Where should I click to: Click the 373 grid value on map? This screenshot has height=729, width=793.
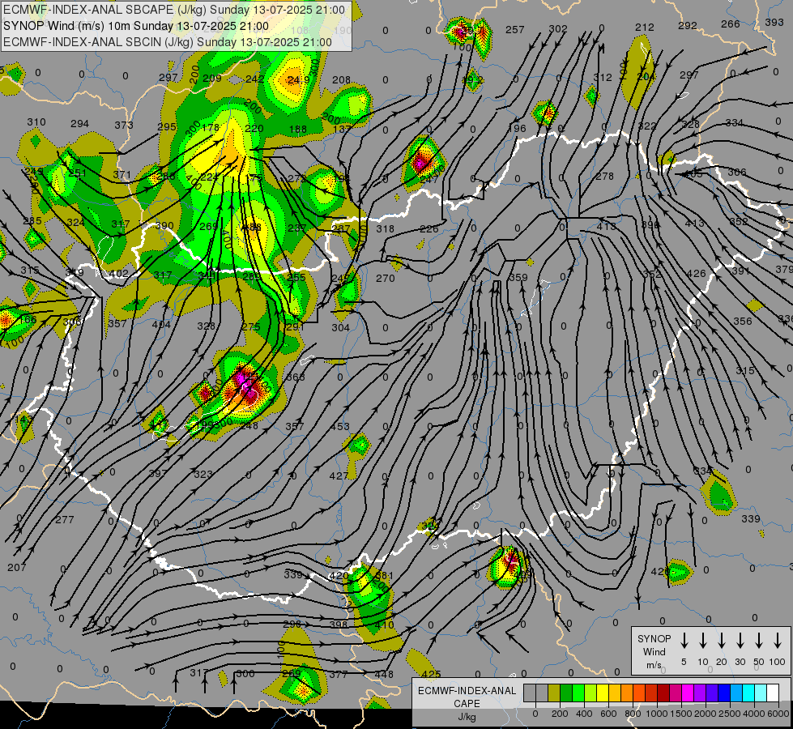click(x=123, y=125)
